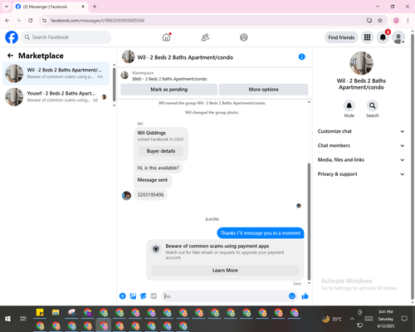Go back in browser history
Image resolution: width=415 pixels, height=332 pixels.
(x=7, y=20)
